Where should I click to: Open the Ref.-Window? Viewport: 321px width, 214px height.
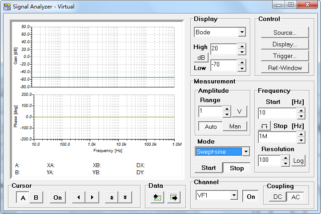click(x=285, y=68)
